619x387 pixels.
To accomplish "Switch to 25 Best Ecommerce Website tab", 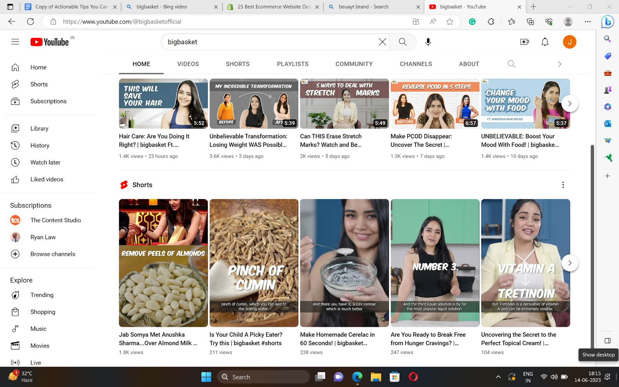I will click(x=273, y=7).
